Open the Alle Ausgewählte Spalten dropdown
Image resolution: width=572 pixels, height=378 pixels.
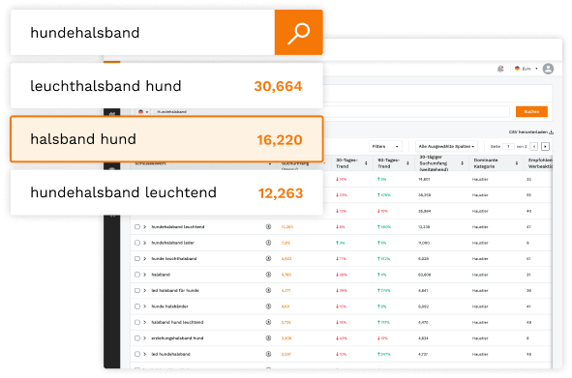click(446, 147)
